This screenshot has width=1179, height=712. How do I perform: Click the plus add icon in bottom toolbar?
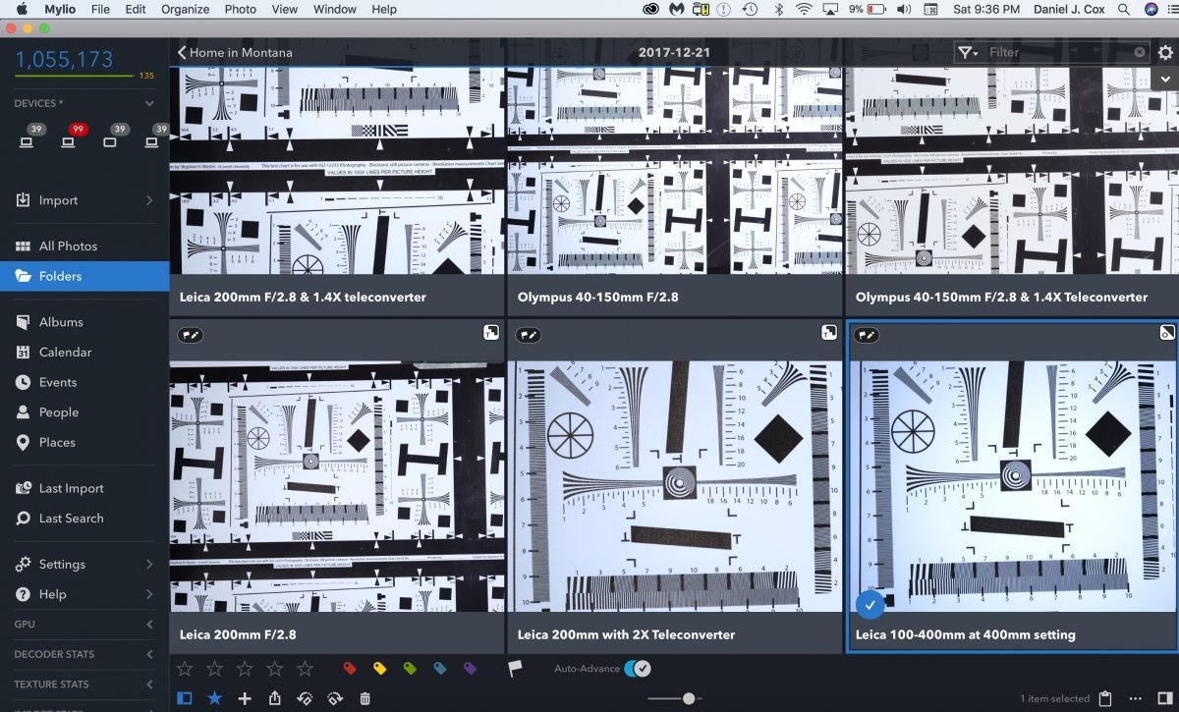coord(245,698)
